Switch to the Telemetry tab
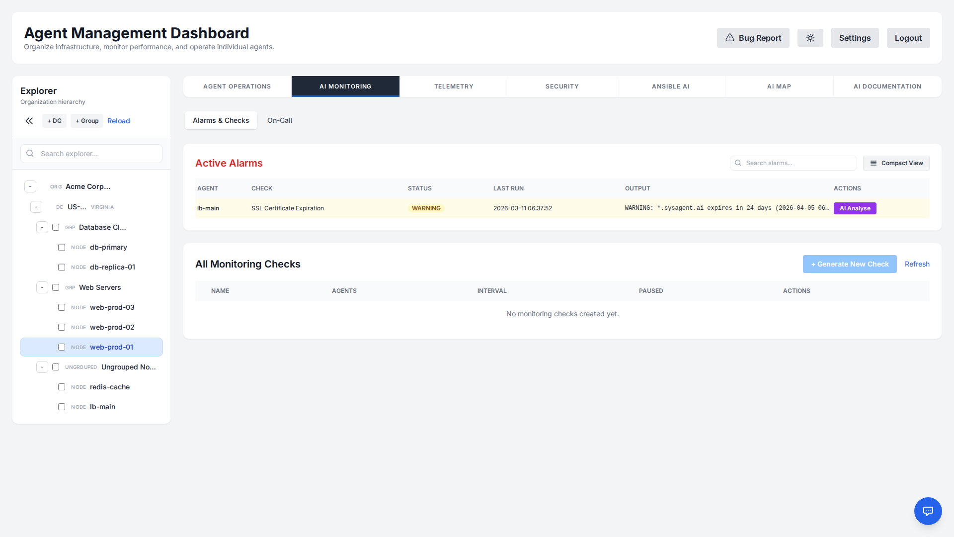This screenshot has width=954, height=537. (x=454, y=87)
